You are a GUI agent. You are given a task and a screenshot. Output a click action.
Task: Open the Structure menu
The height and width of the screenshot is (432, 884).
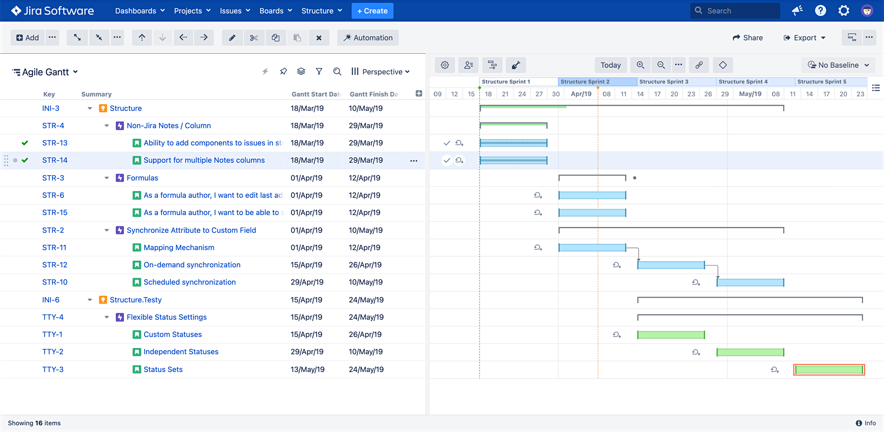point(322,11)
